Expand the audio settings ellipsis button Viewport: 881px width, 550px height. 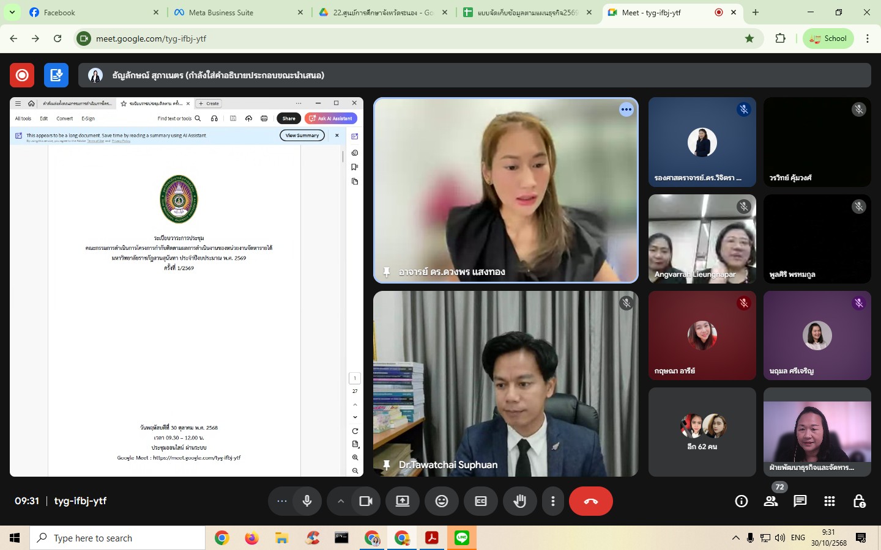point(282,501)
